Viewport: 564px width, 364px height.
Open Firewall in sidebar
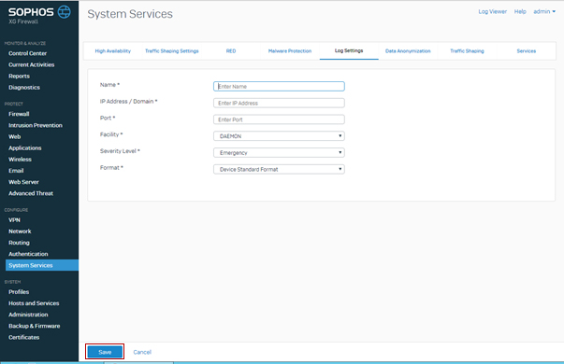[x=19, y=114]
